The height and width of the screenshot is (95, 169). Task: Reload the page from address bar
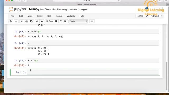(119, 1)
